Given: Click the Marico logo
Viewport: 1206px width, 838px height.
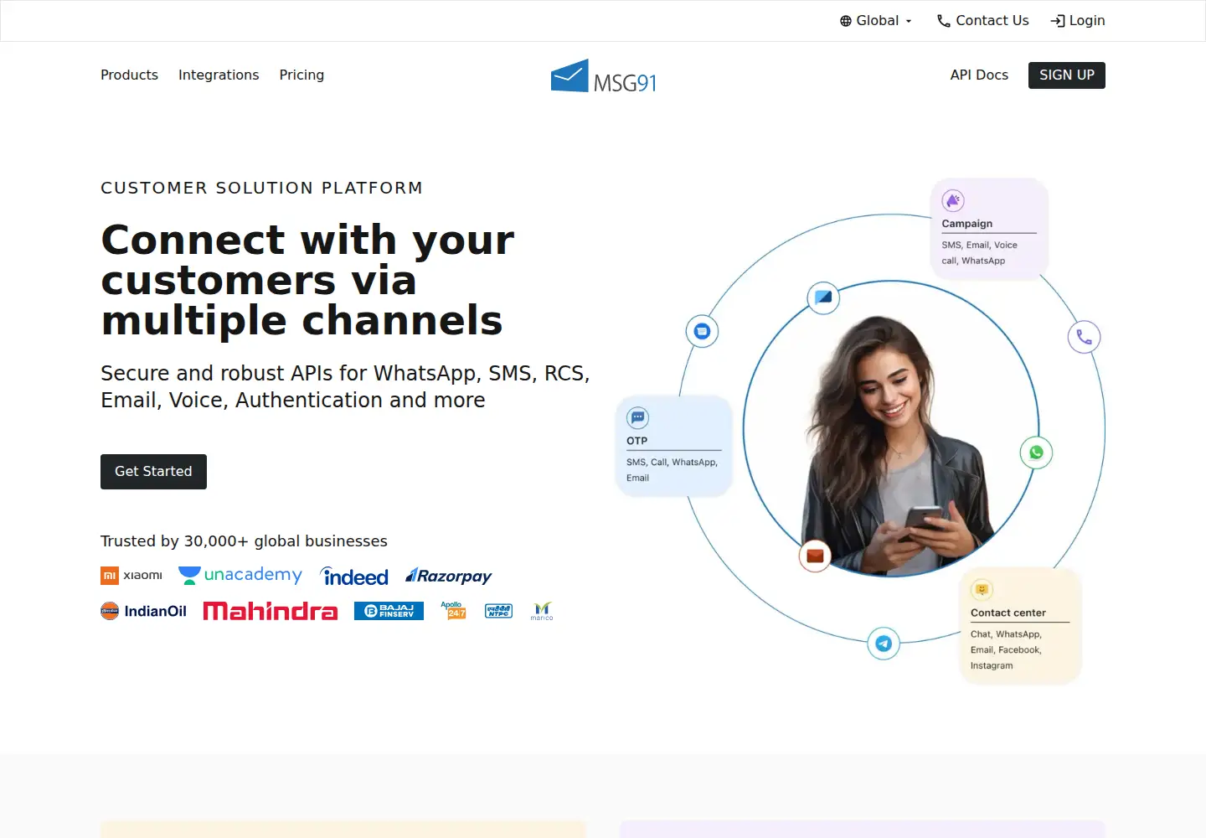Looking at the screenshot, I should [x=542, y=611].
